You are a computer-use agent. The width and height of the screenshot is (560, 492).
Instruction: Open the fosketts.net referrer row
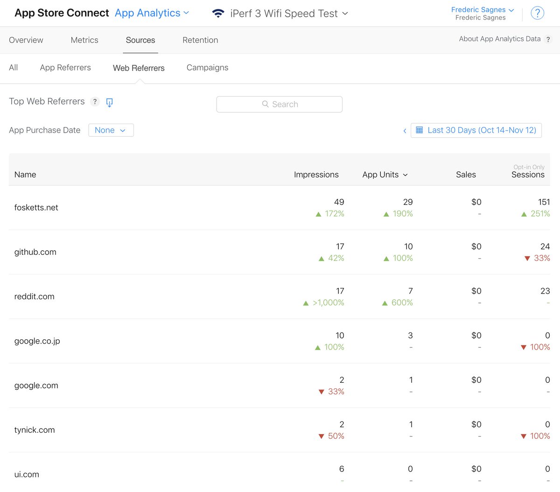(x=280, y=208)
